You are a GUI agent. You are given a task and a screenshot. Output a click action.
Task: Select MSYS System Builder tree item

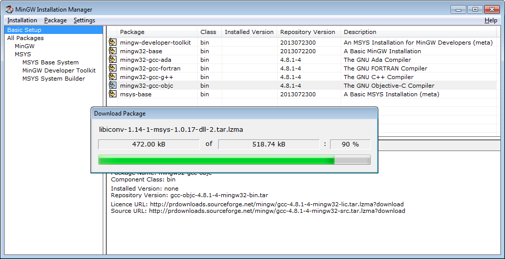pyautogui.click(x=54, y=79)
